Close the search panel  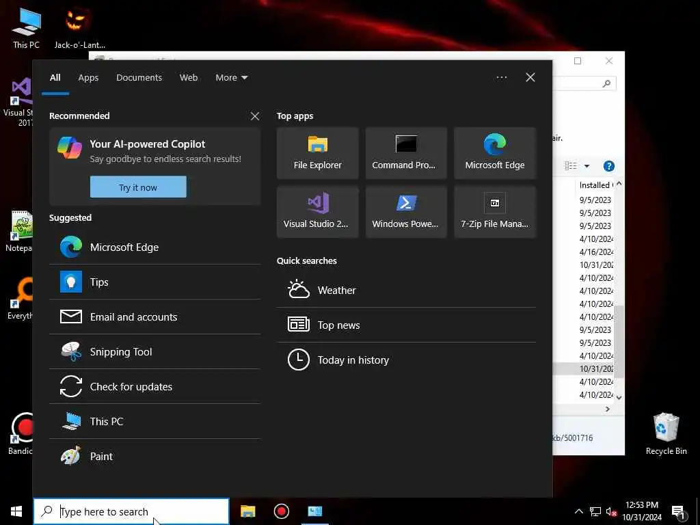tap(530, 78)
